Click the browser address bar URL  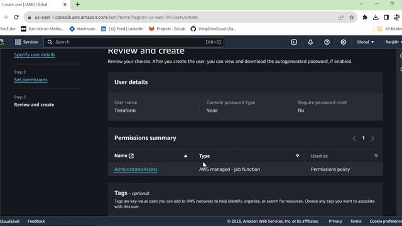pos(116,17)
